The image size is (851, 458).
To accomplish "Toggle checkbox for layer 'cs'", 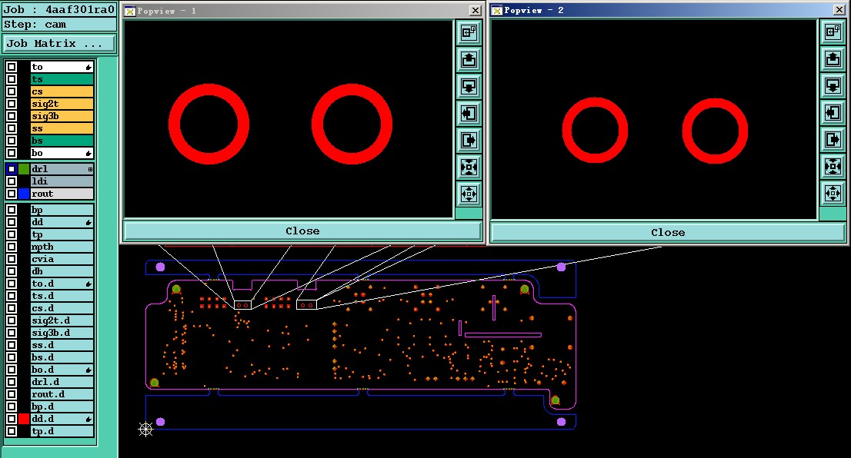I will pos(12,91).
